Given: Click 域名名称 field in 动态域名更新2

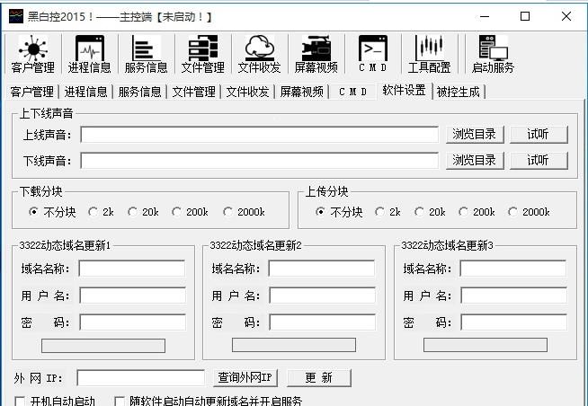Looking at the screenshot, I should pos(322,269).
